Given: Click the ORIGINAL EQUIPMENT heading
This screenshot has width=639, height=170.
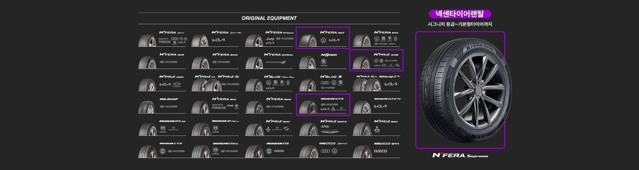Looking at the screenshot, I should (x=269, y=18).
